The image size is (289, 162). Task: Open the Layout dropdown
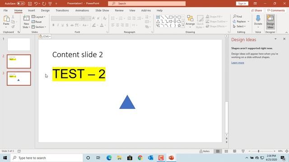click(38, 17)
